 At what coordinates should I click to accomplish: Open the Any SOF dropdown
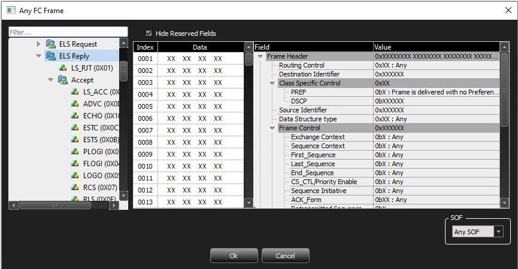click(x=498, y=231)
